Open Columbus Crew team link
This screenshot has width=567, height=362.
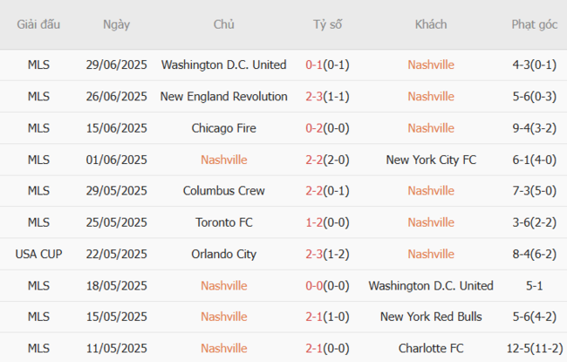pyautogui.click(x=223, y=190)
